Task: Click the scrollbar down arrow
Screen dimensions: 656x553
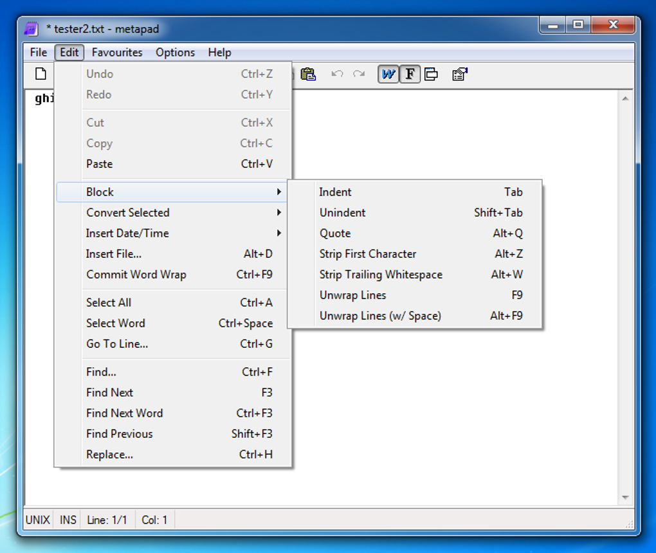Action: tap(626, 497)
